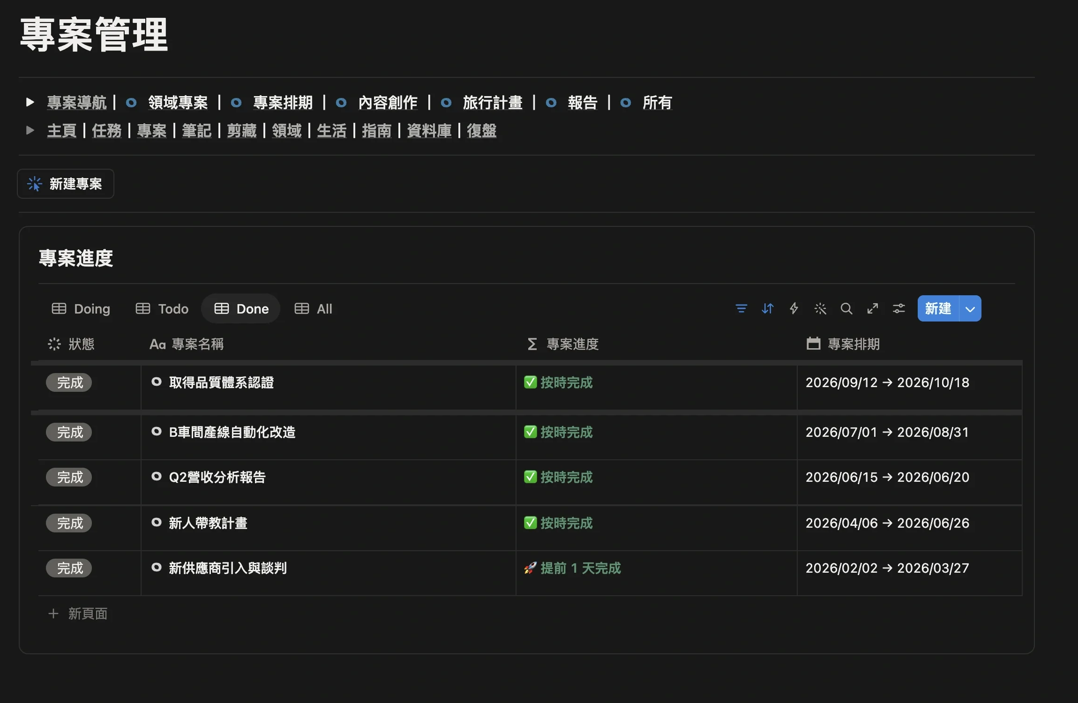Switch to the Doing tab
The width and height of the screenshot is (1078, 703).
81,308
